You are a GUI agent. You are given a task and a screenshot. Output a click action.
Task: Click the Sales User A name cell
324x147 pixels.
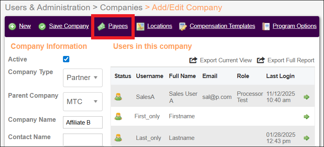(183, 97)
